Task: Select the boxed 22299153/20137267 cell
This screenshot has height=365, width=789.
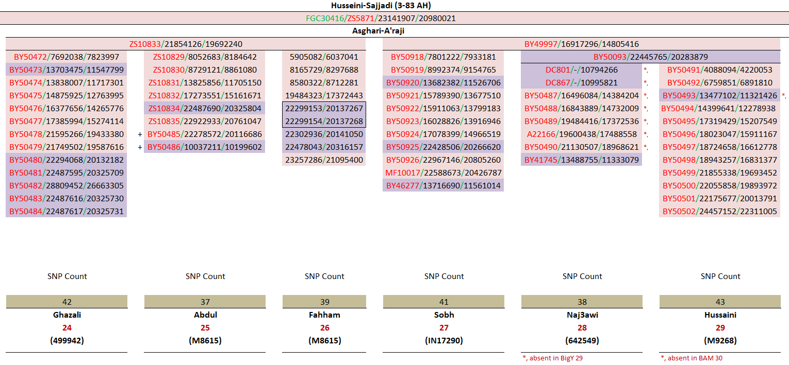Action: pos(324,108)
